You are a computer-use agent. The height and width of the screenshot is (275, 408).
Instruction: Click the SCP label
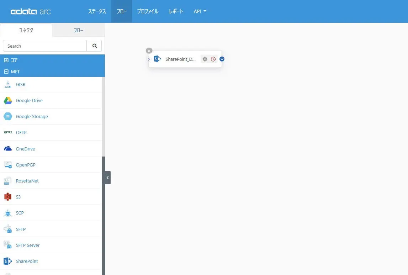[20, 213]
